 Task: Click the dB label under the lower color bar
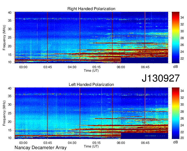(x=175, y=142)
